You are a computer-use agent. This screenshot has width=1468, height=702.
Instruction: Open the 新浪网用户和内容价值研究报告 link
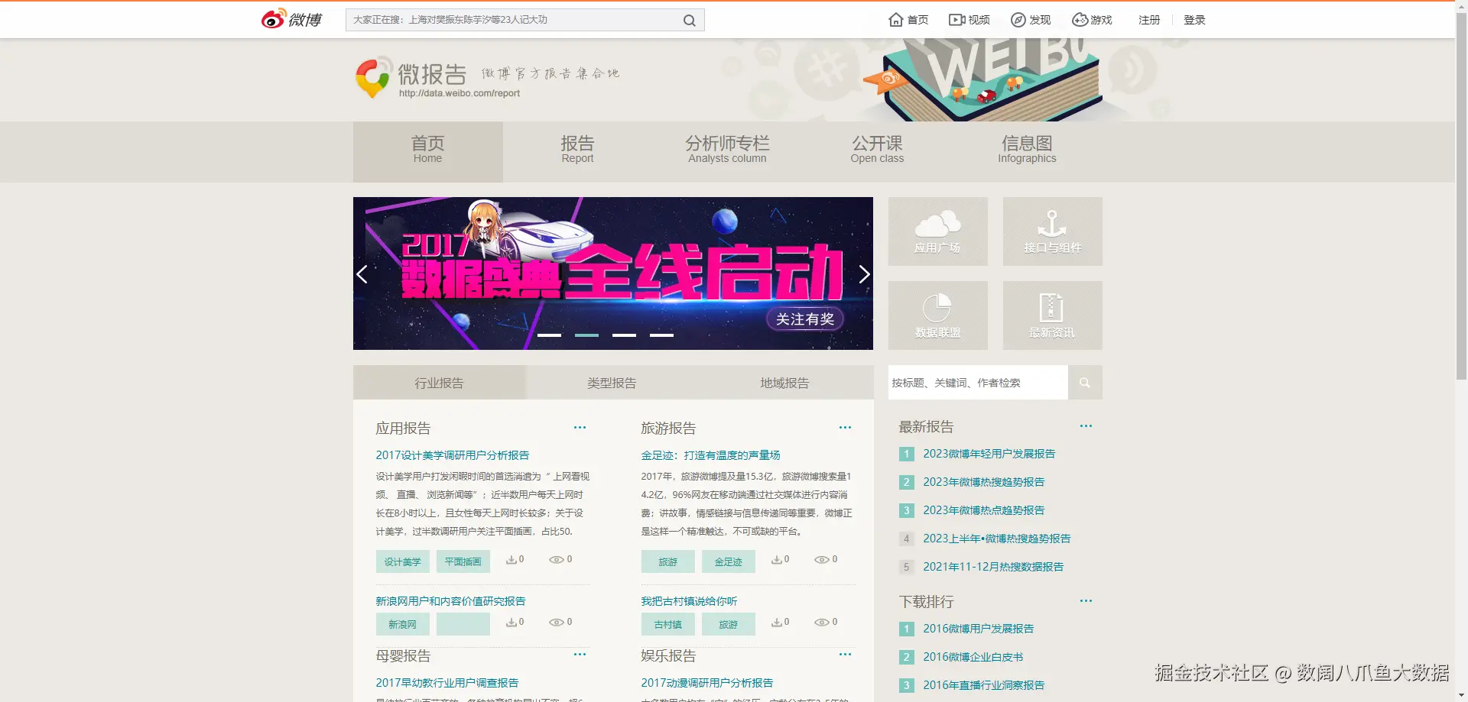[x=450, y=601]
